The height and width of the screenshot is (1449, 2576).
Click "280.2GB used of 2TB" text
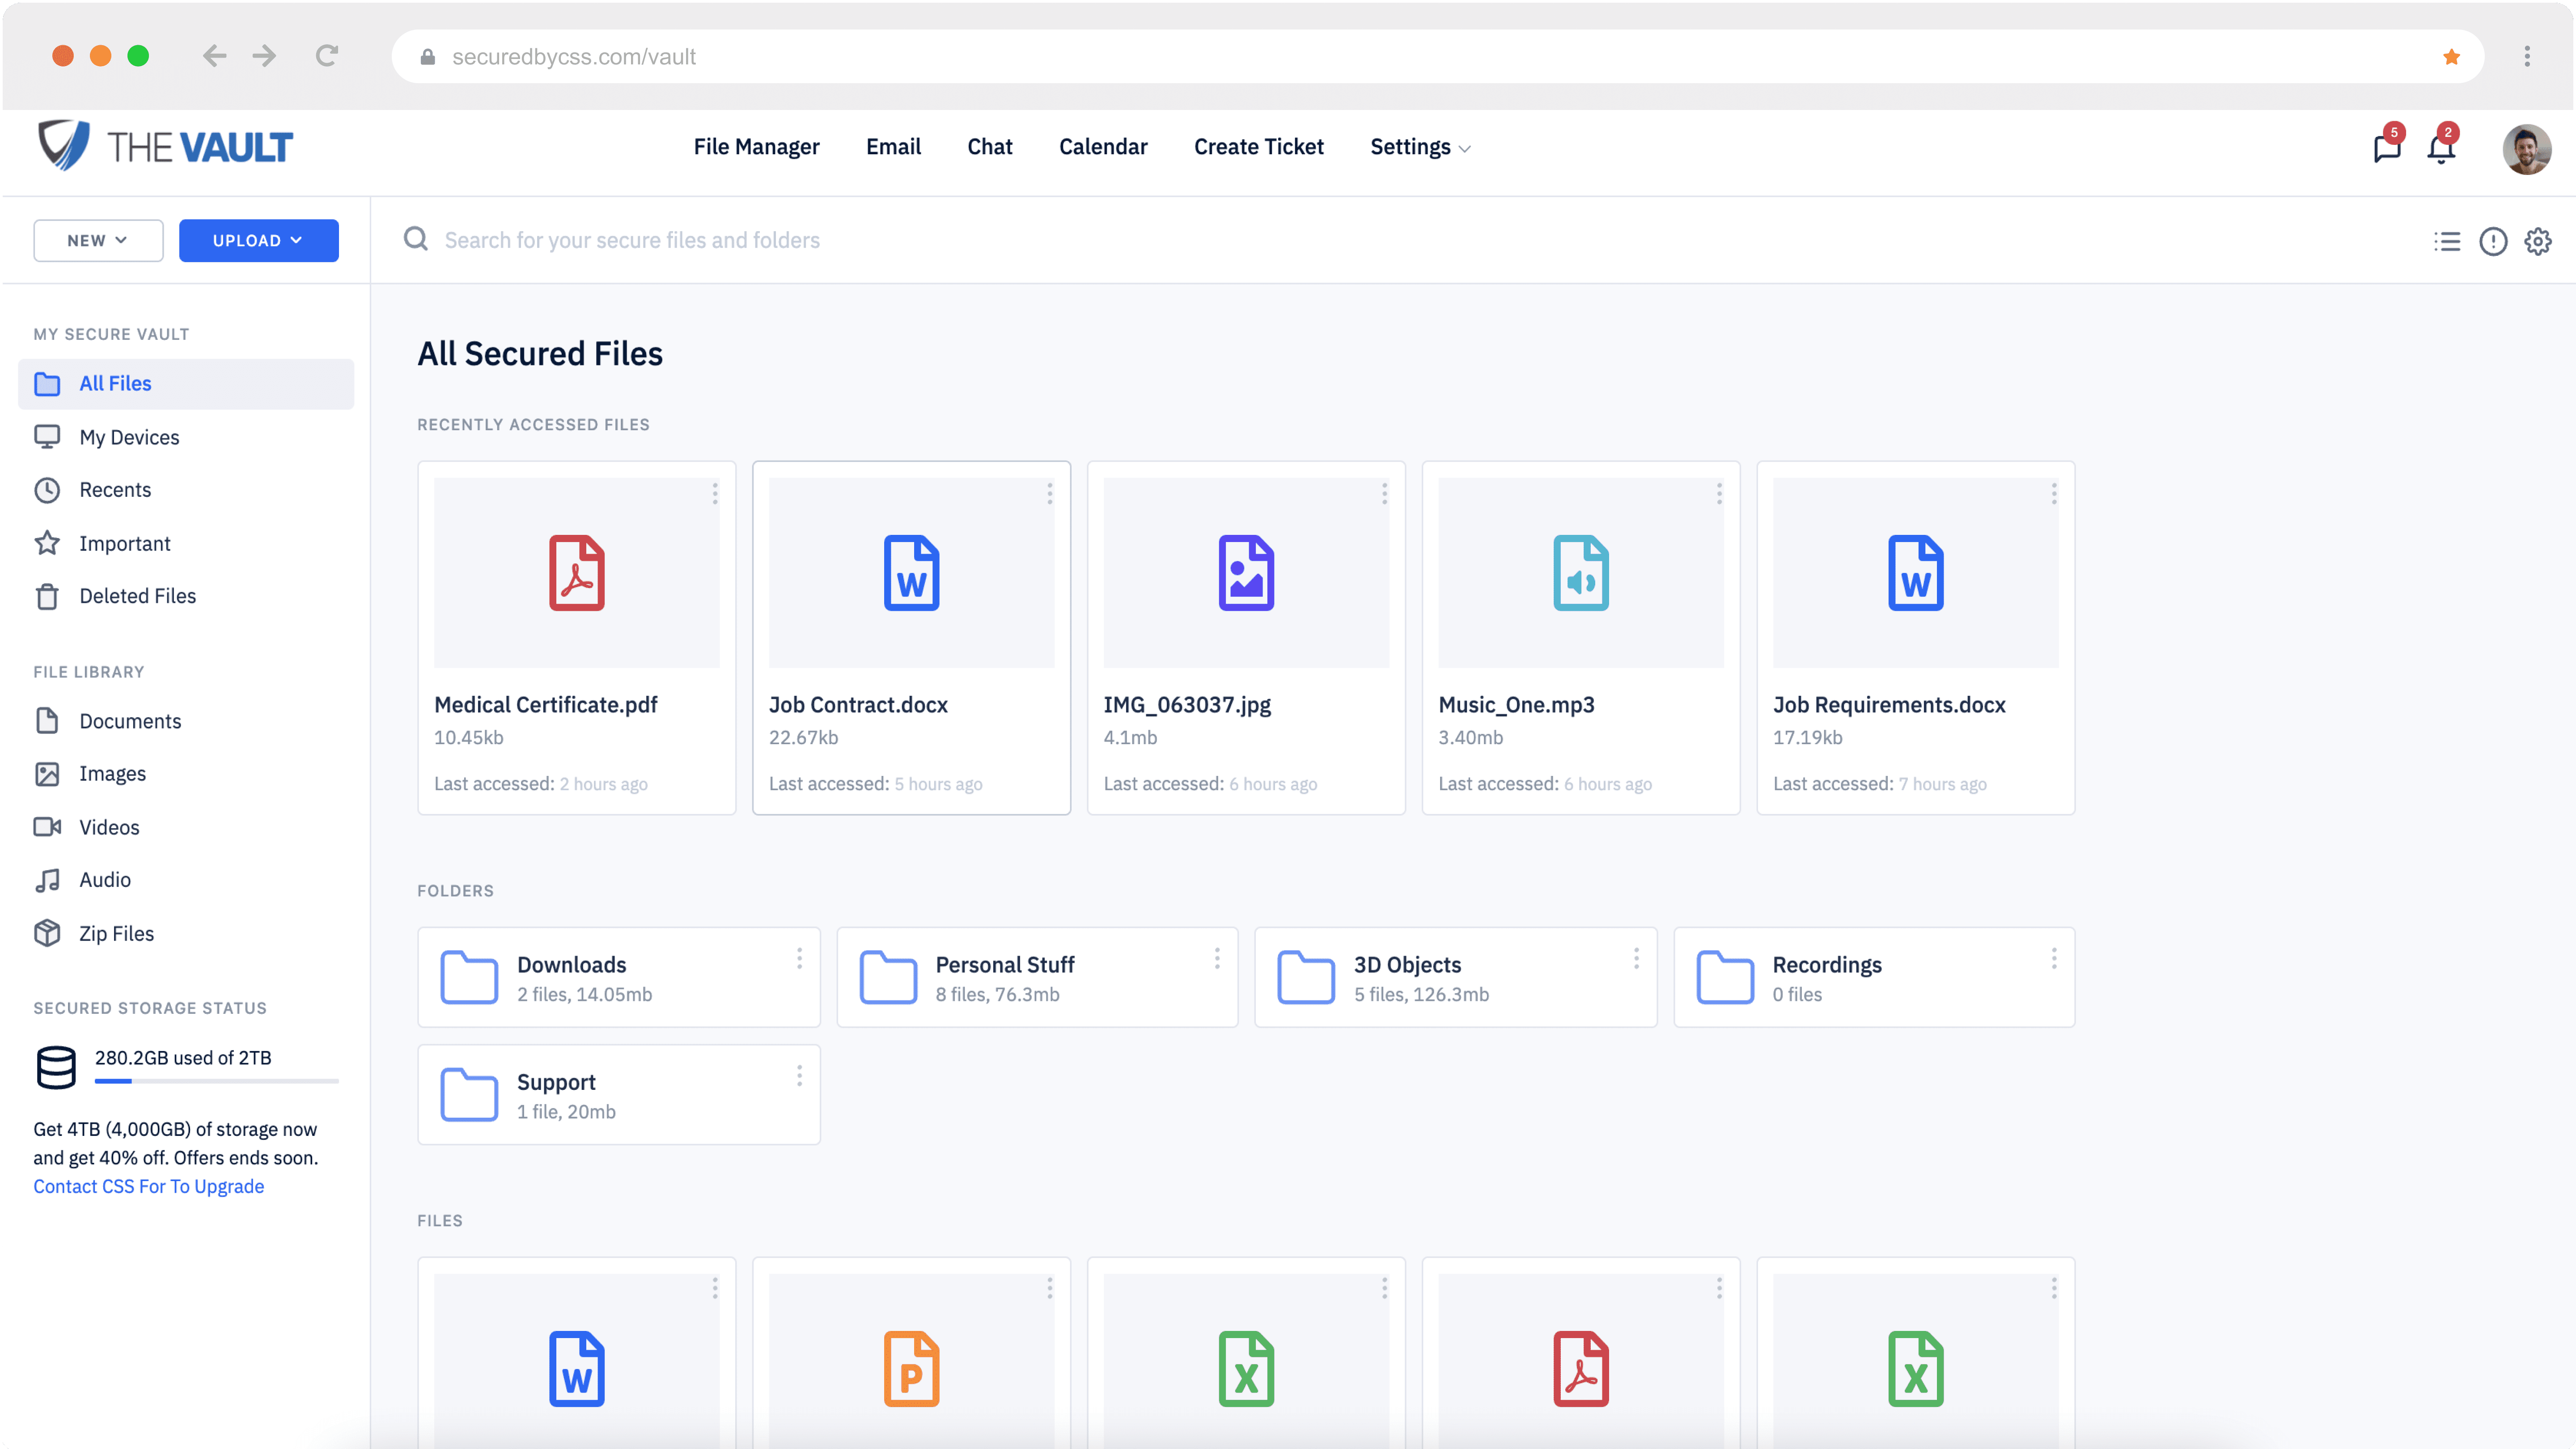coord(183,1058)
